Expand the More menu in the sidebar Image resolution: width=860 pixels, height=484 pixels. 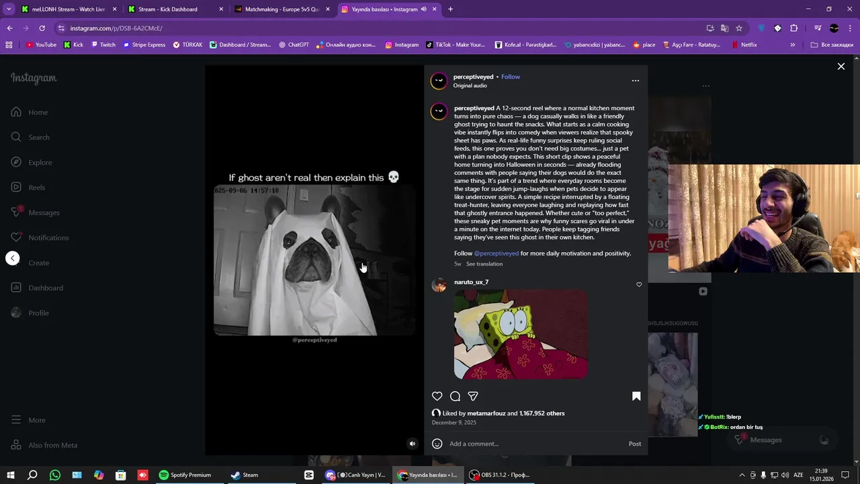(x=28, y=420)
